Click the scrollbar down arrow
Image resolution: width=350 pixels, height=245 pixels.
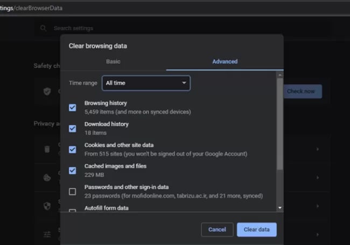click(x=280, y=208)
